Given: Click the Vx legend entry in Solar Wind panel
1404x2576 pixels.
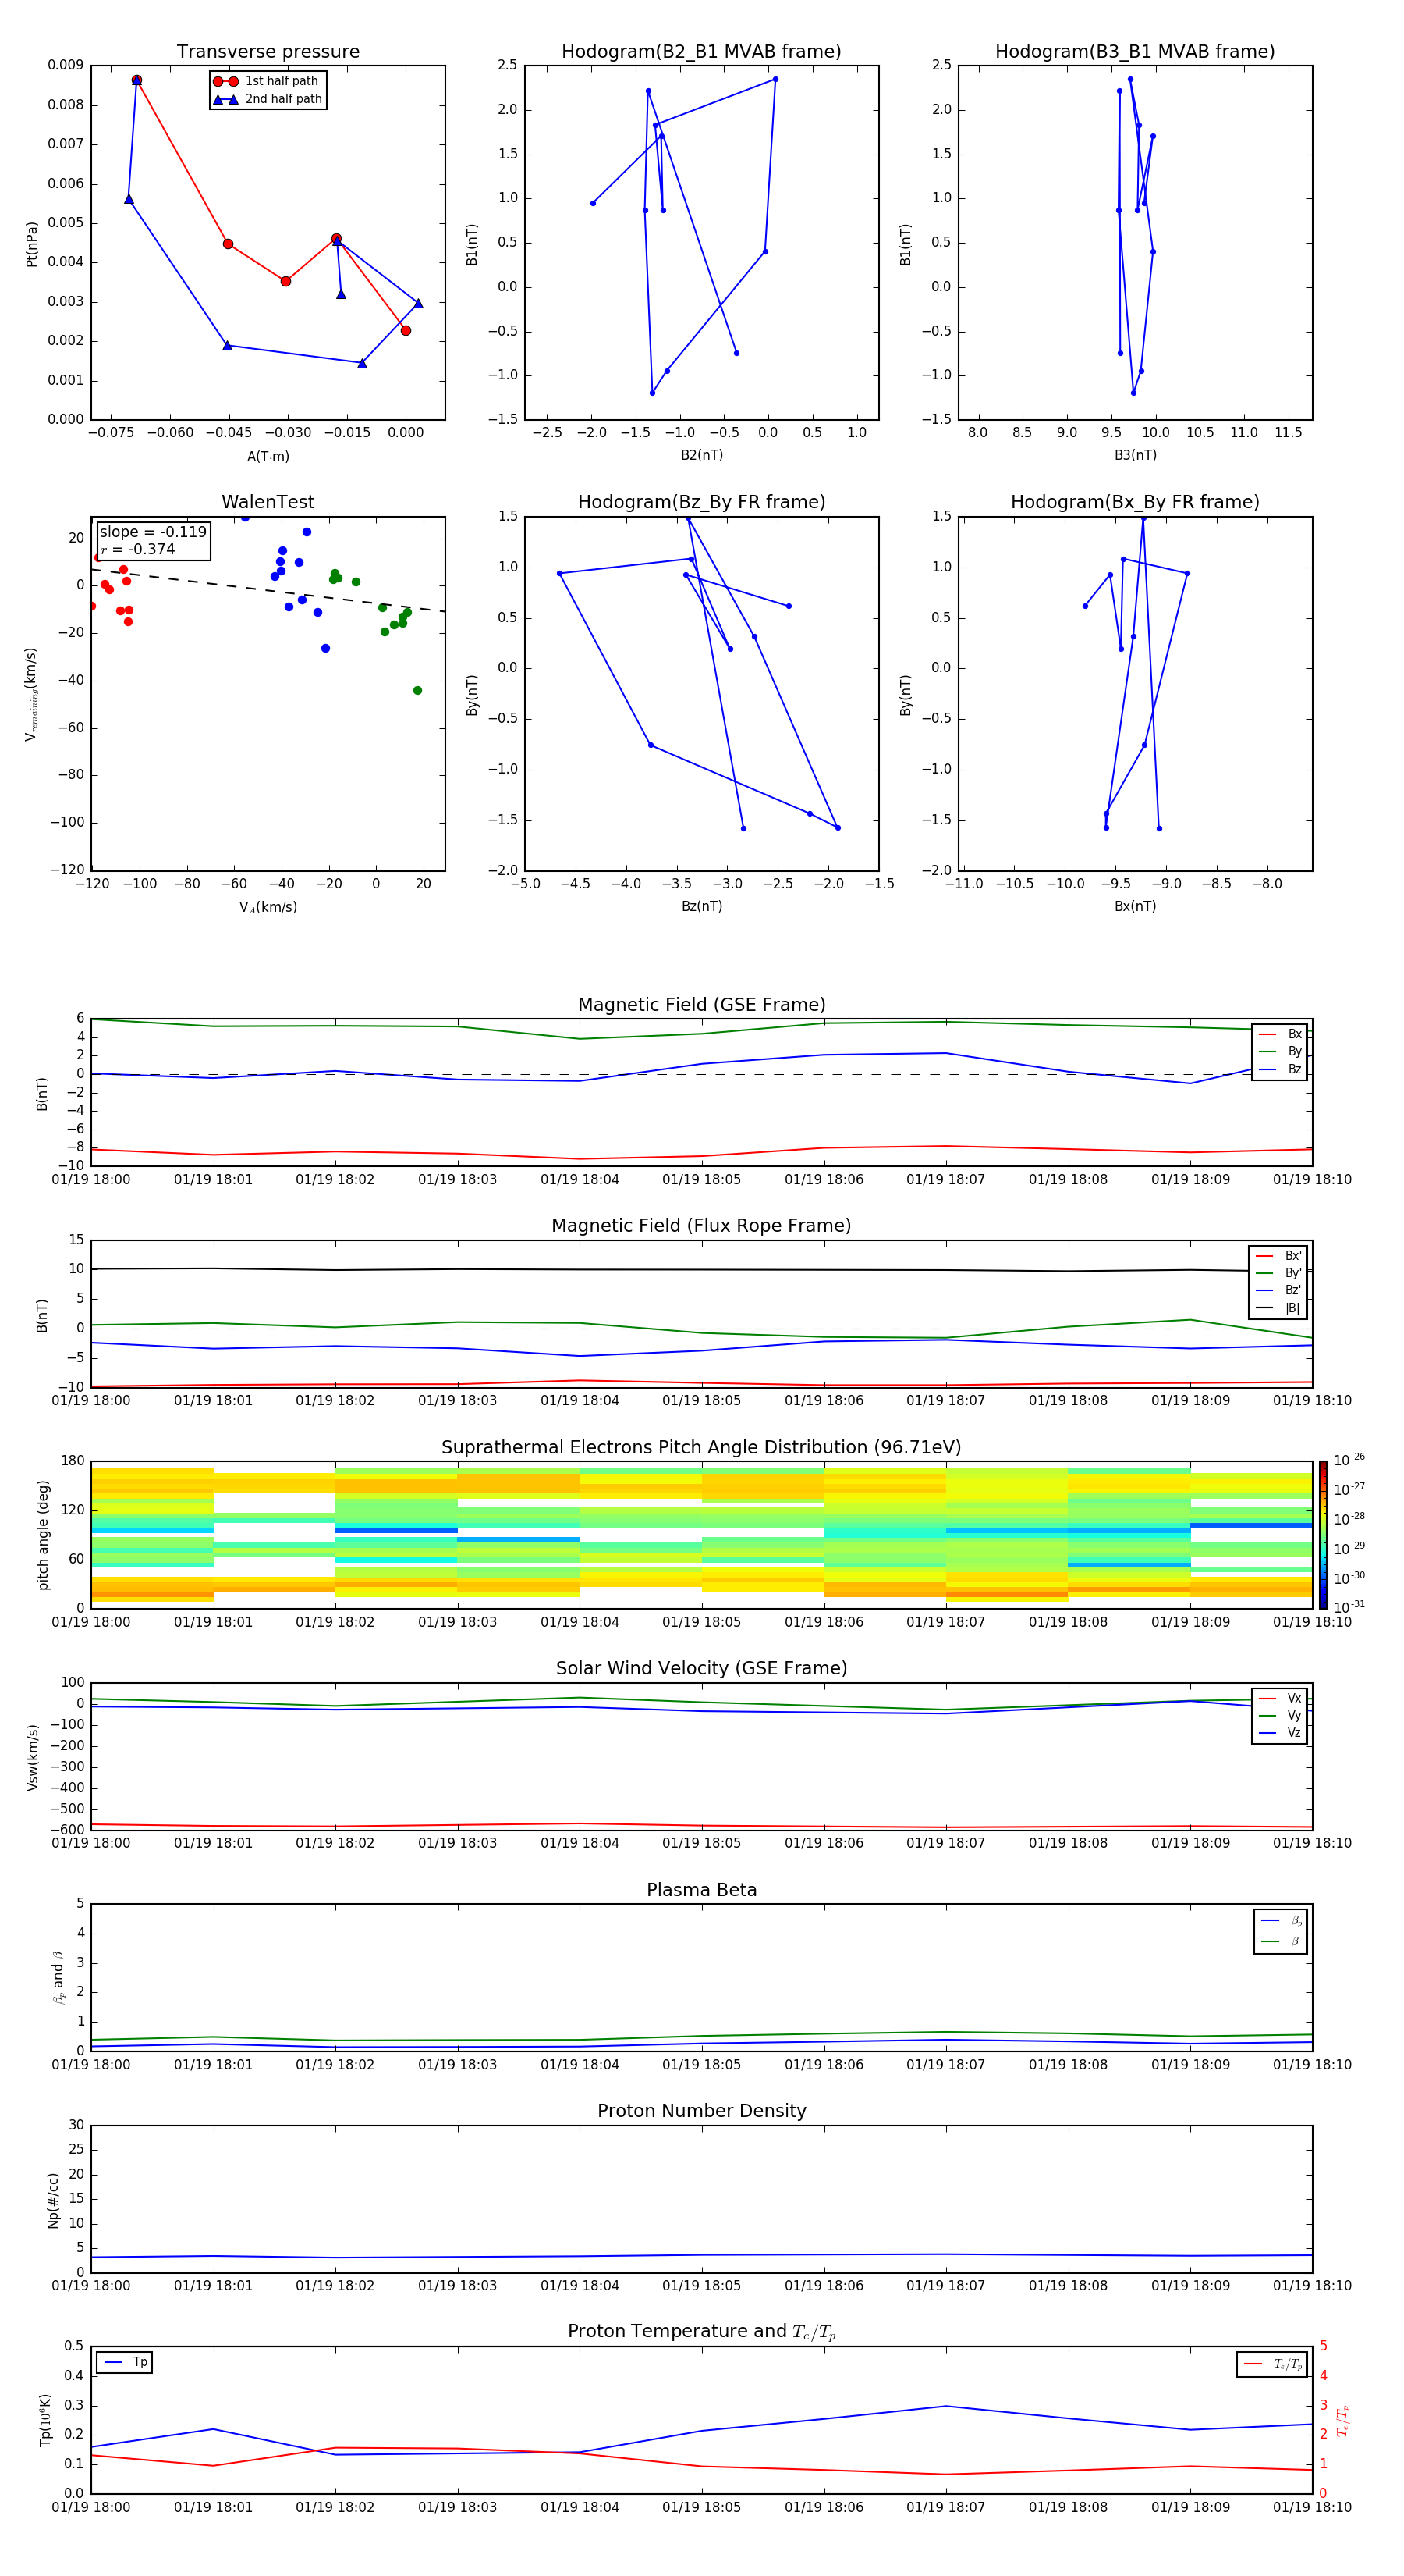Looking at the screenshot, I should tap(1280, 1698).
